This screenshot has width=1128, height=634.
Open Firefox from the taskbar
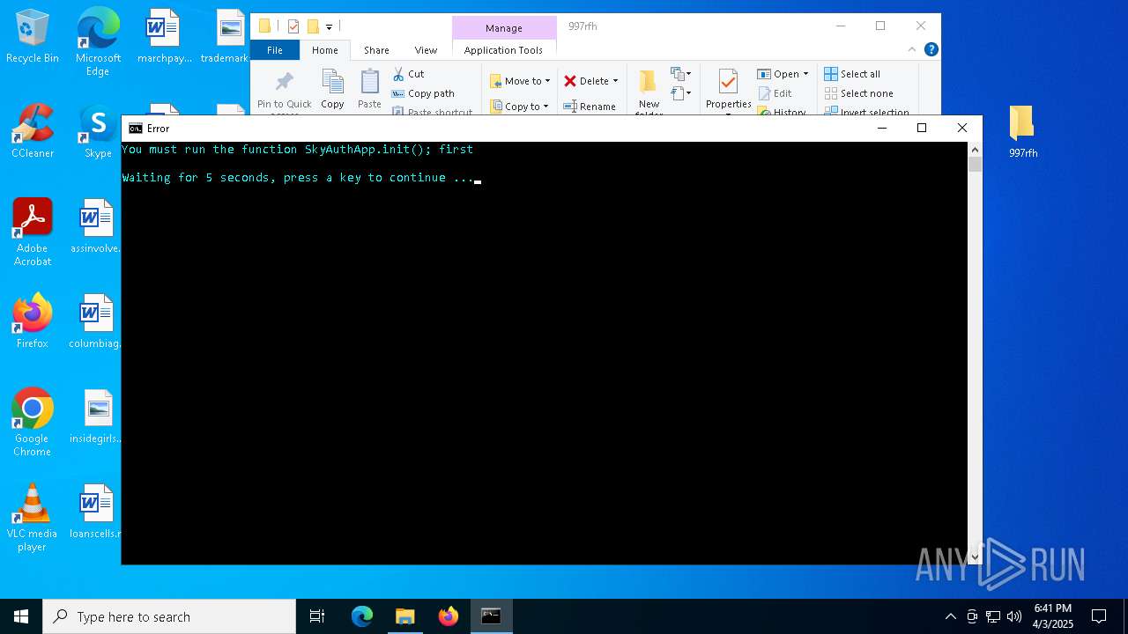pyautogui.click(x=449, y=616)
